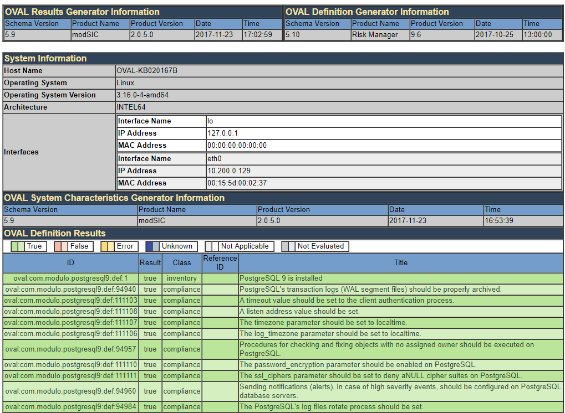The image size is (565, 413).
Task: Select the client authentication timeout title
Action: 347,301
